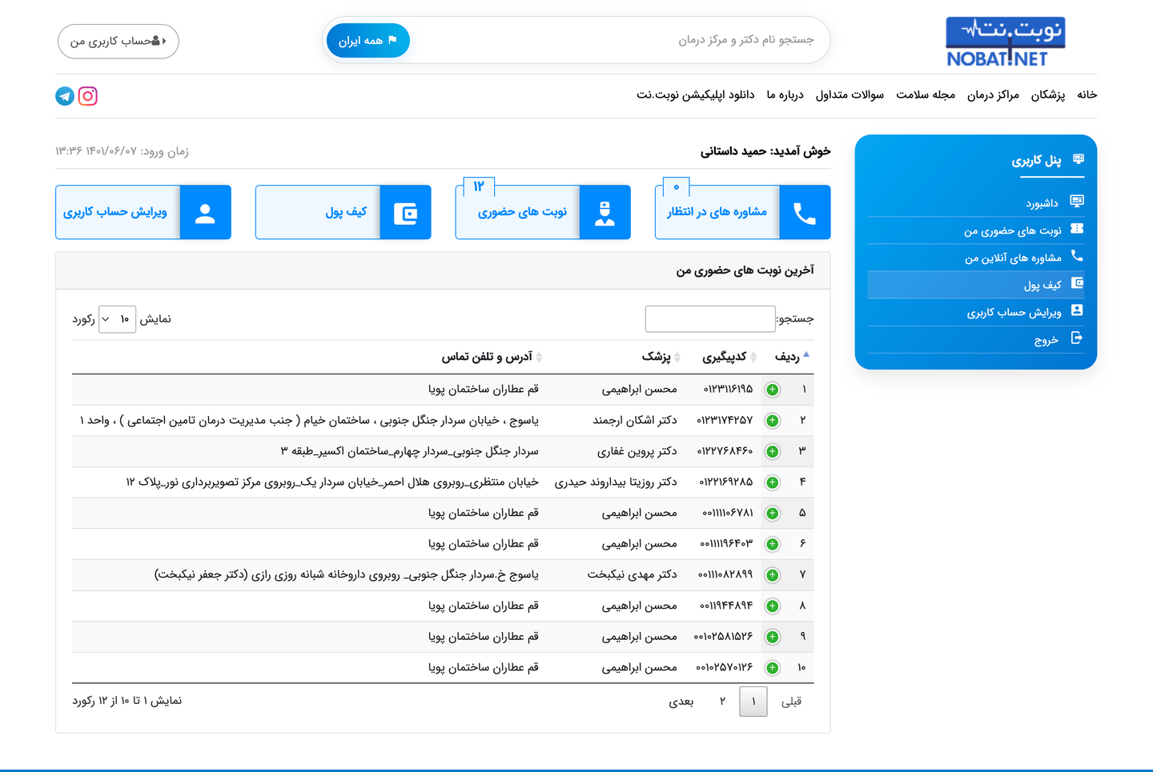1153x772 pixels.
Task: Click the logout icon in sidebar panel
Action: (1077, 338)
